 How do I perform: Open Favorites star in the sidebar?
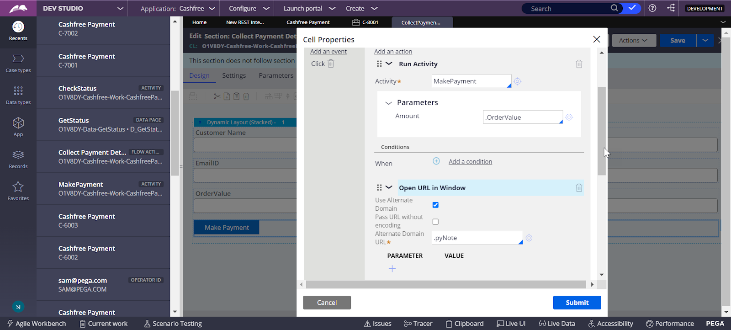(18, 191)
